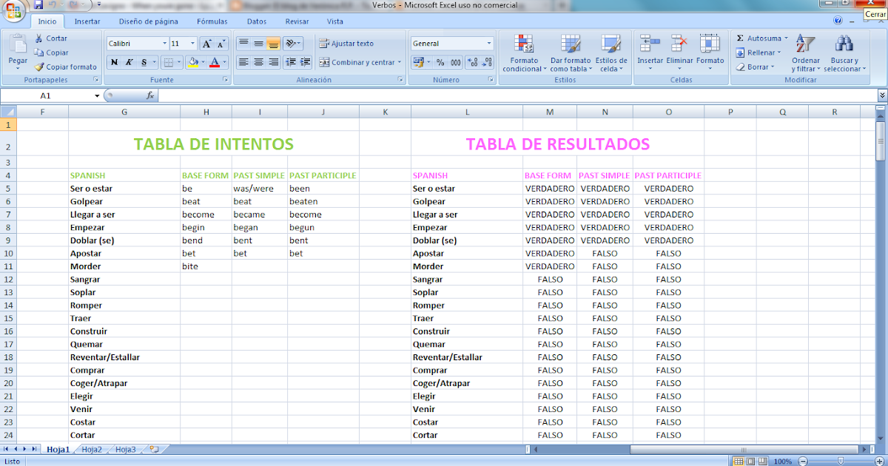The image size is (888, 466).
Task: Enable Ajustar texto wrap
Action: tap(346, 44)
